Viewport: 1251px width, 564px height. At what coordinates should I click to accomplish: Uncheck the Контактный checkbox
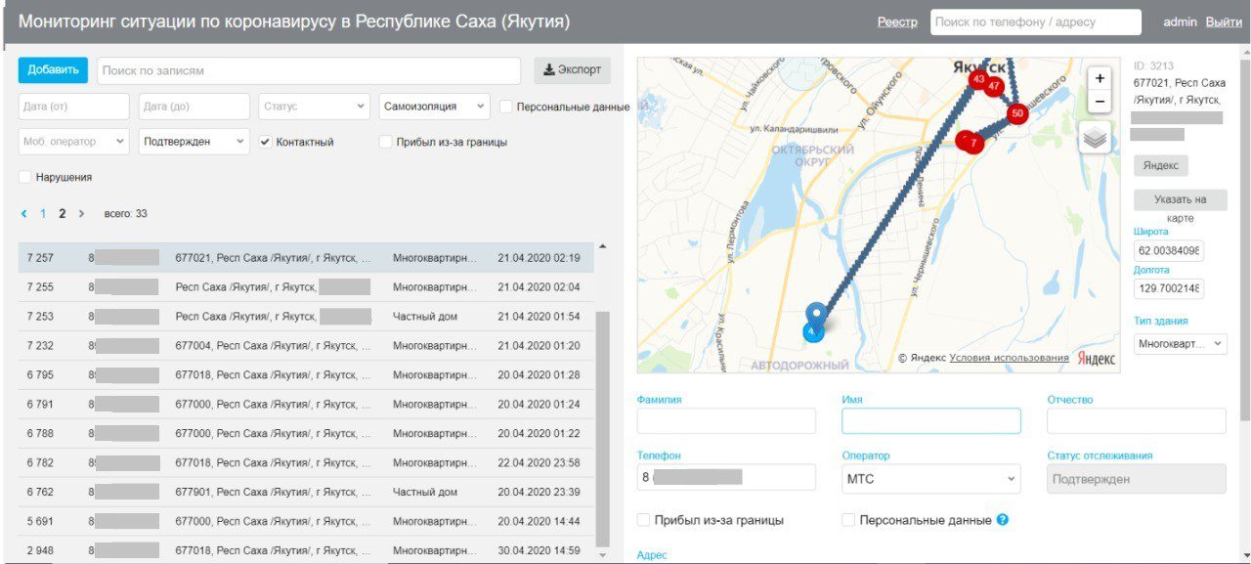263,141
